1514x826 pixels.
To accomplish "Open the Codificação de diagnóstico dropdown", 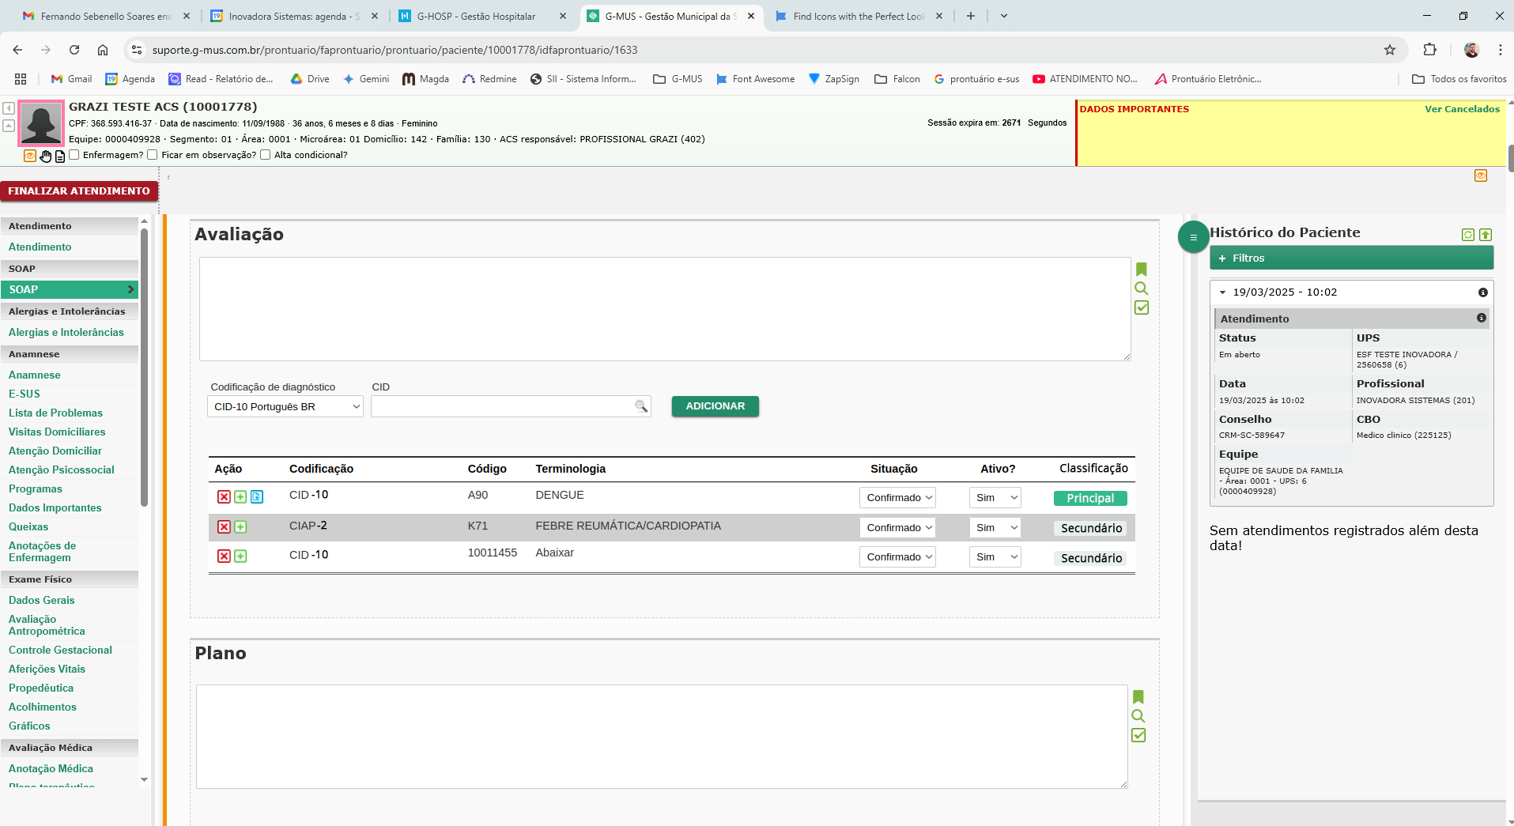I will [285, 406].
